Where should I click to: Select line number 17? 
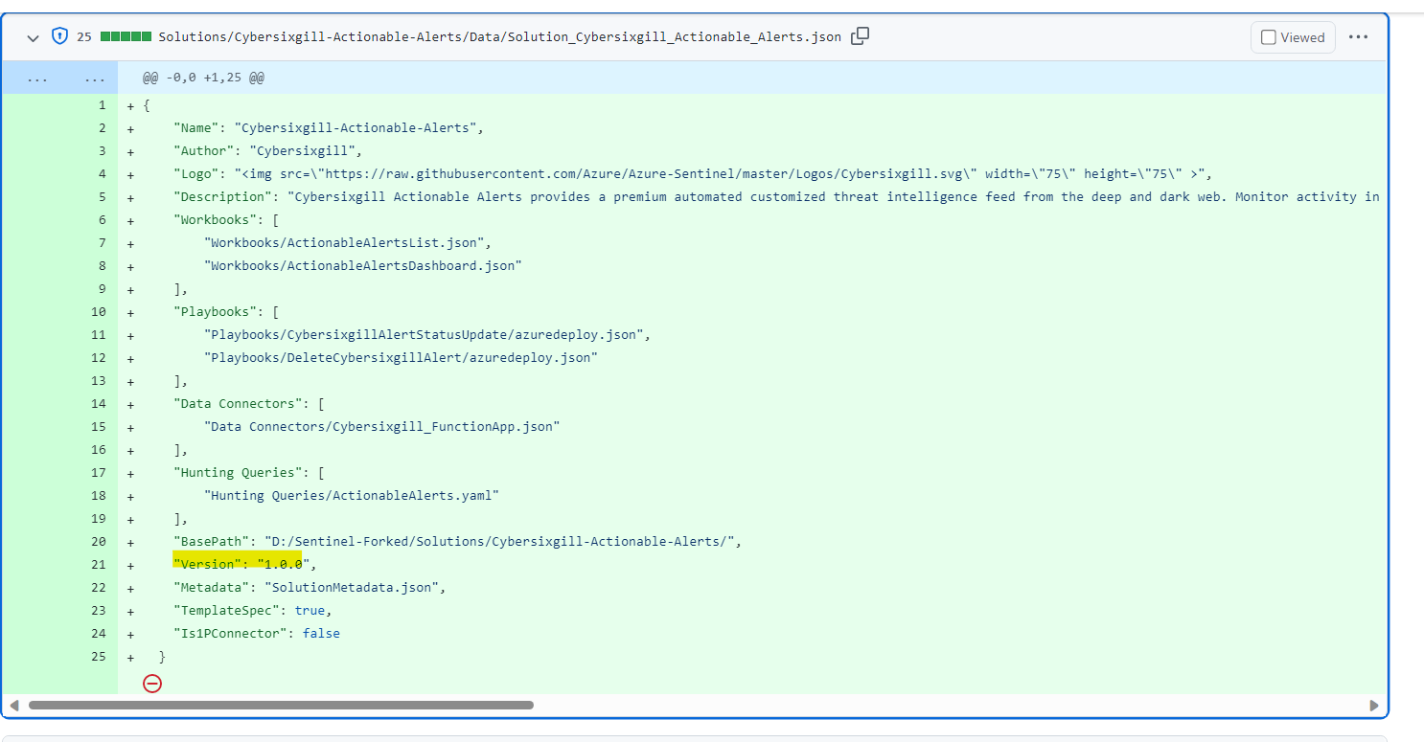pyautogui.click(x=99, y=473)
